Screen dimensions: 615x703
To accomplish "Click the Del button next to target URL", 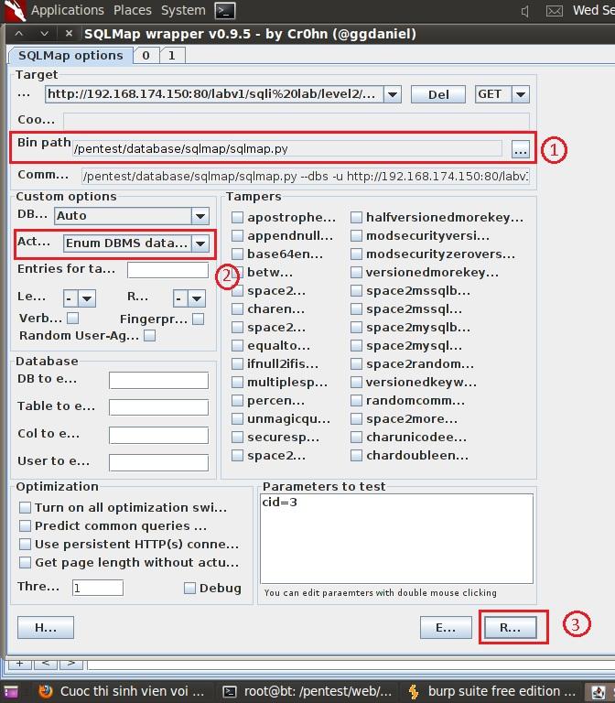I will click(438, 94).
